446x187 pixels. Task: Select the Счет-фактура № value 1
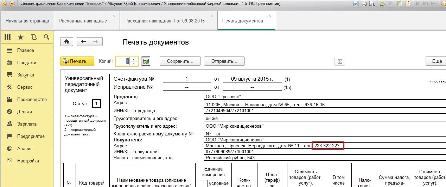187,79
